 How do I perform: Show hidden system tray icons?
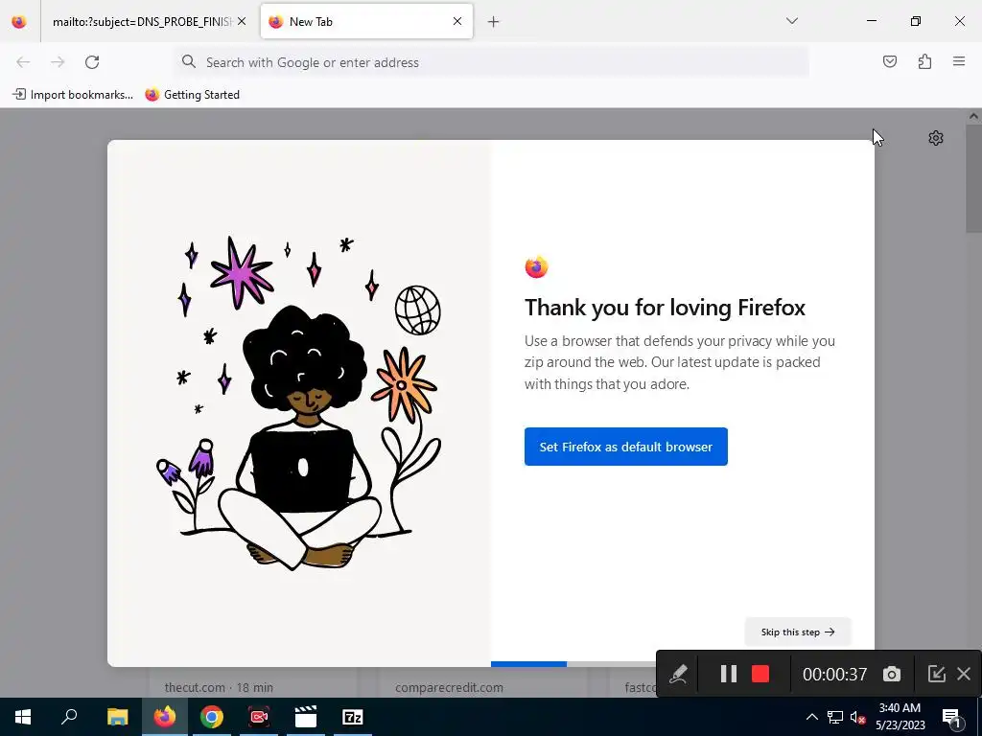click(x=811, y=717)
